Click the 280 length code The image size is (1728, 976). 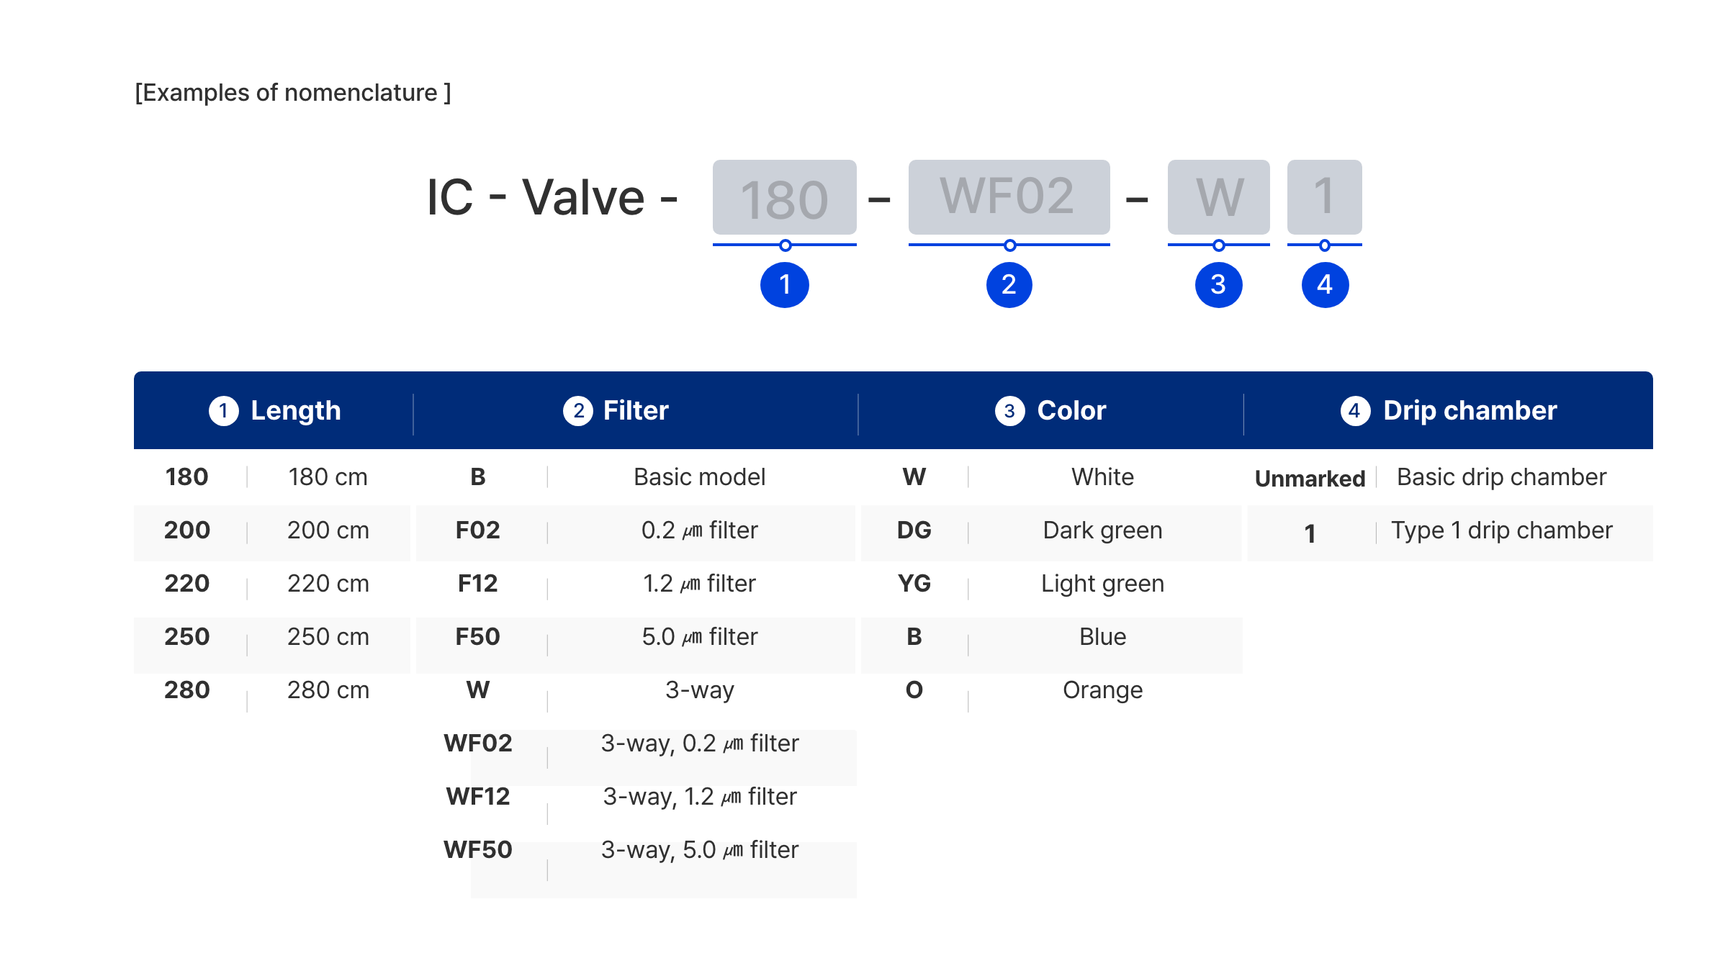click(187, 690)
